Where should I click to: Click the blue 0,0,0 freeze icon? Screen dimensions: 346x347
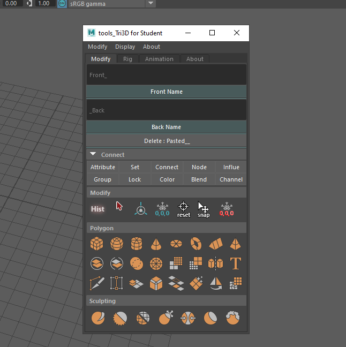click(162, 209)
